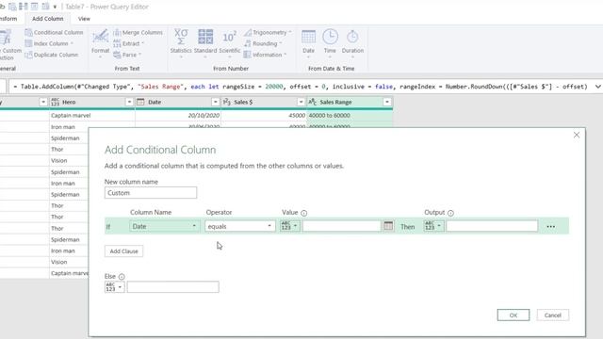Open the Parse options
Screen dimensions: 603x339
pyautogui.click(x=127, y=55)
